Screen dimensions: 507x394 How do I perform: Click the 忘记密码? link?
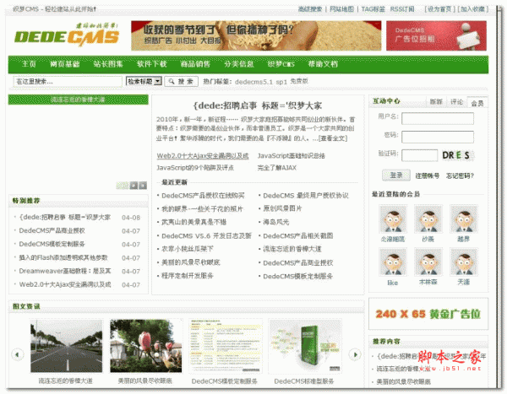(461, 175)
